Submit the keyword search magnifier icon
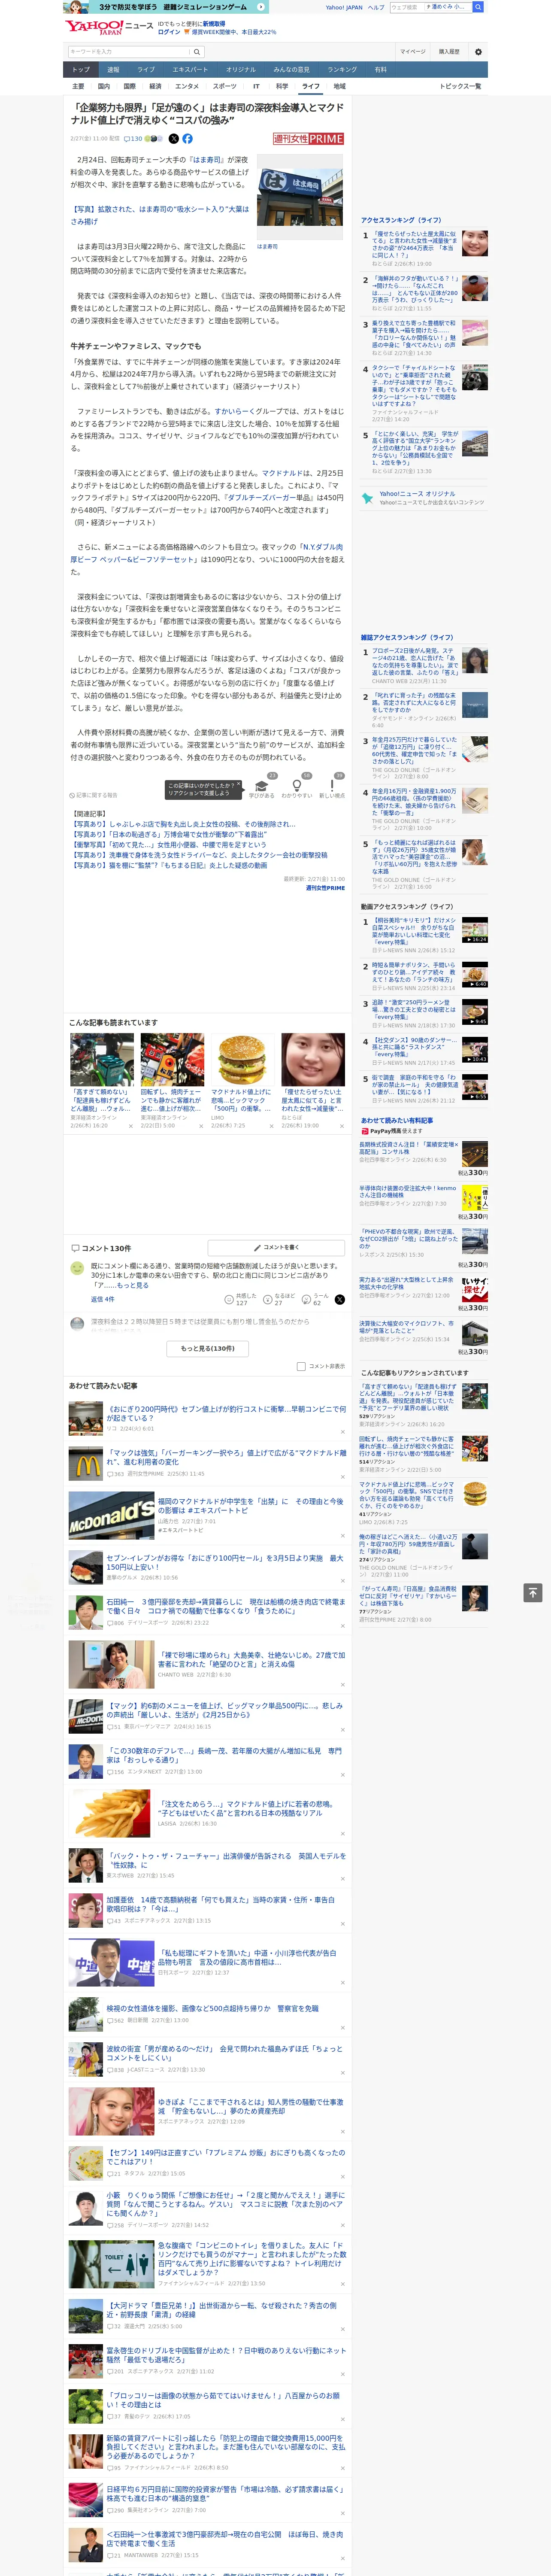Screen dimensions: 551x2576 coord(197,52)
